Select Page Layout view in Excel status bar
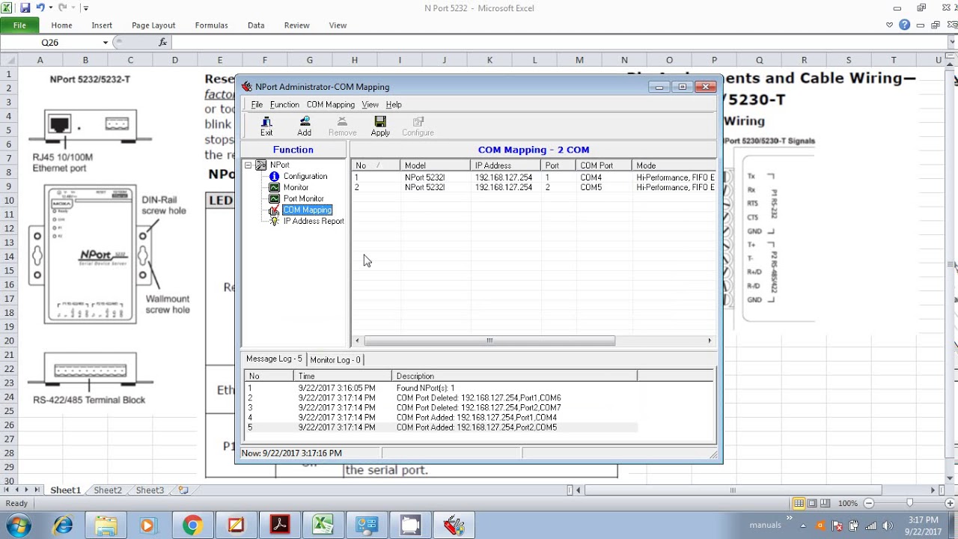 [812, 503]
